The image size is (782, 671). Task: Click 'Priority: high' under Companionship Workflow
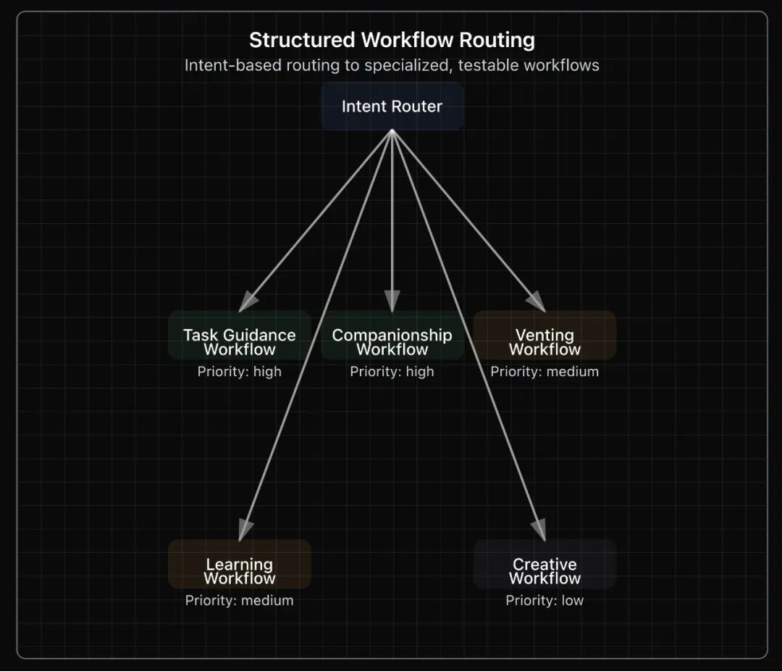click(392, 372)
